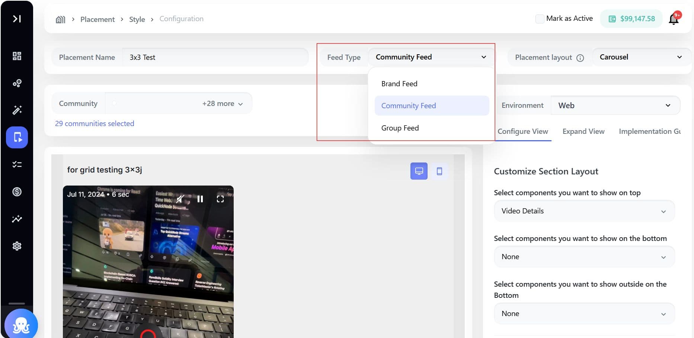Check the Mark as Active checkbox

(x=540, y=19)
